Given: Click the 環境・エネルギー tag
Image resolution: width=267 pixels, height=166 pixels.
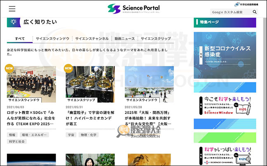Looking at the screenshot, I should point(34,135).
